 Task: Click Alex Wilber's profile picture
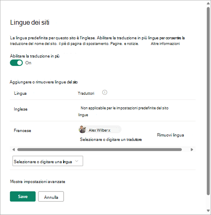[82, 129]
